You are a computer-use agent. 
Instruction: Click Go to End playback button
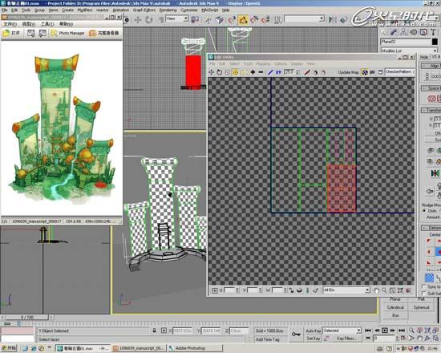(402, 331)
